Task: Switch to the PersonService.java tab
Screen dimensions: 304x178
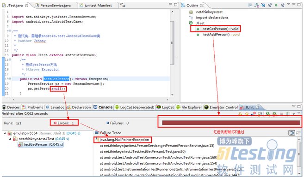Action: coord(55,6)
